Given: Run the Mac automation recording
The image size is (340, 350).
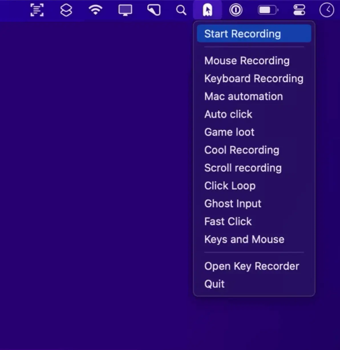Looking at the screenshot, I should point(254,96).
